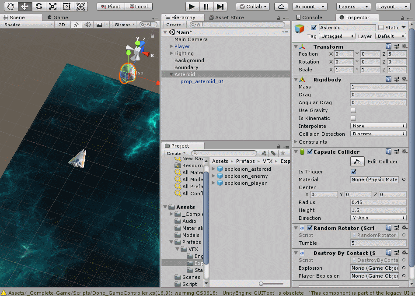Open Transform component help icon
415x296 pixels.
388,46
